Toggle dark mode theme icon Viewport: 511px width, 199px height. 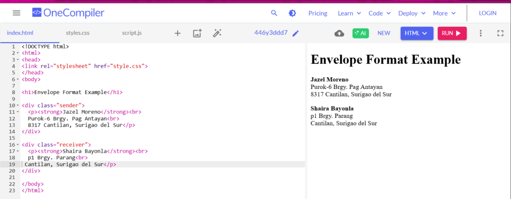click(292, 13)
